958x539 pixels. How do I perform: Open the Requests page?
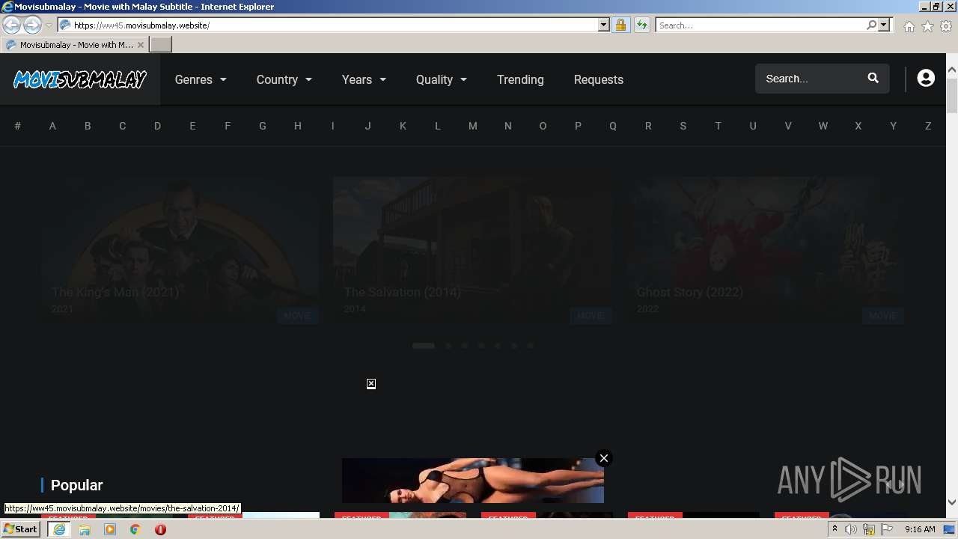599,79
